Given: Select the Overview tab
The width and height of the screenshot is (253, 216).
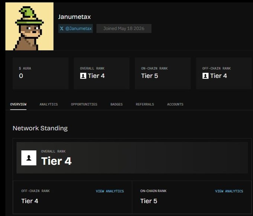Looking at the screenshot, I should click(18, 104).
